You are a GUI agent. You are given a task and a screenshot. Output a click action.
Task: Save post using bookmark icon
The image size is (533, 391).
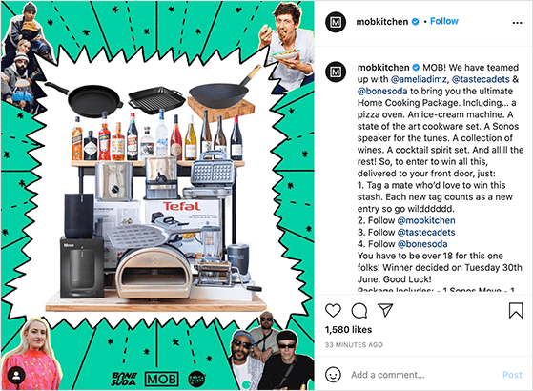coord(516,310)
